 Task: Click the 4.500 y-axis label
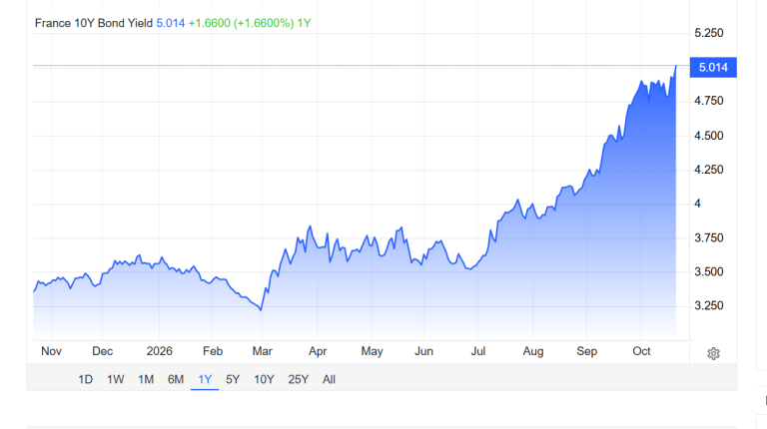(x=709, y=136)
